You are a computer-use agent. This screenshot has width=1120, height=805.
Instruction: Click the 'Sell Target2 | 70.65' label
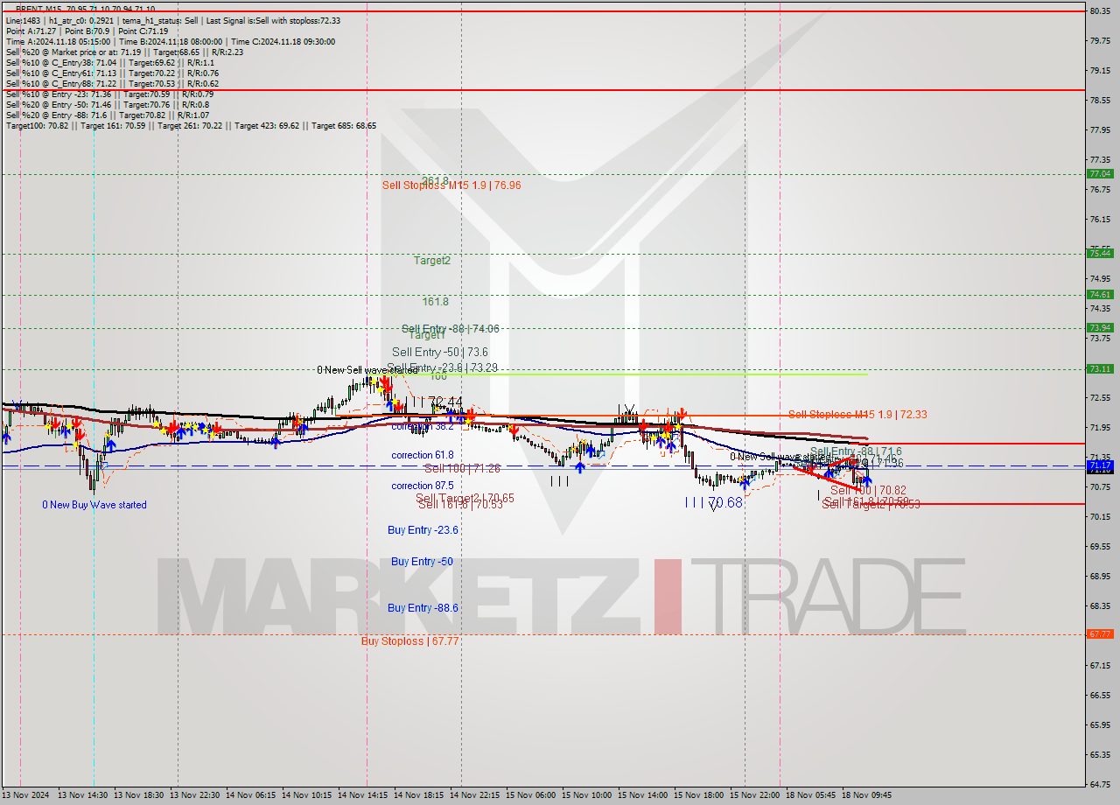(465, 498)
